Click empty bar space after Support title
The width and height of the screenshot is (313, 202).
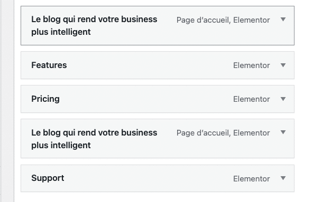[148, 178]
